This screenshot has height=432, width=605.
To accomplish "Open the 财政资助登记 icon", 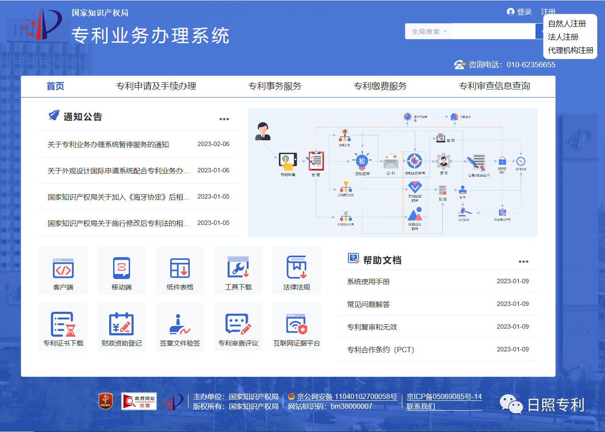I will 122,326.
